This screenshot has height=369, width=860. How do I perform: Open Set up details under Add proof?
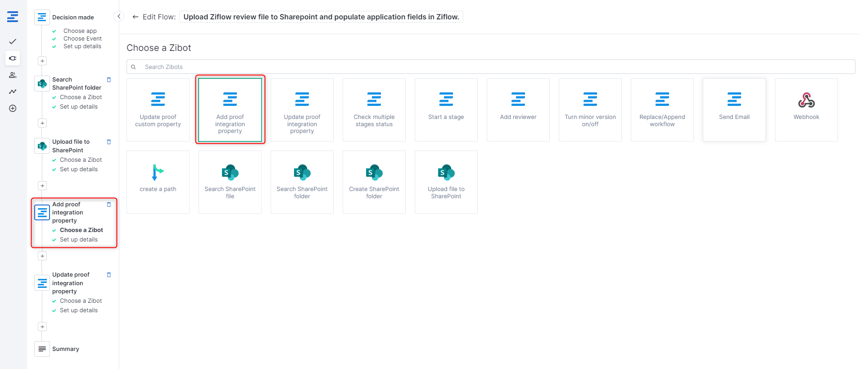tap(79, 240)
